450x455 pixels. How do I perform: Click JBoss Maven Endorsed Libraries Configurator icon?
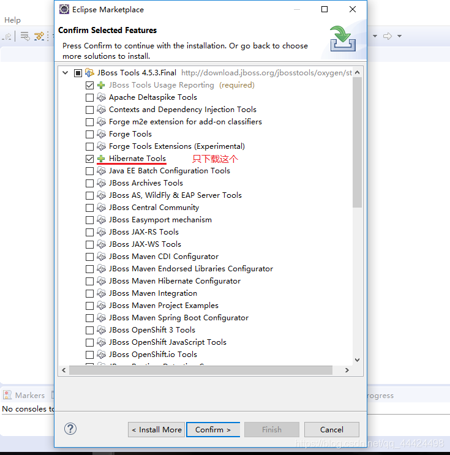pos(101,269)
